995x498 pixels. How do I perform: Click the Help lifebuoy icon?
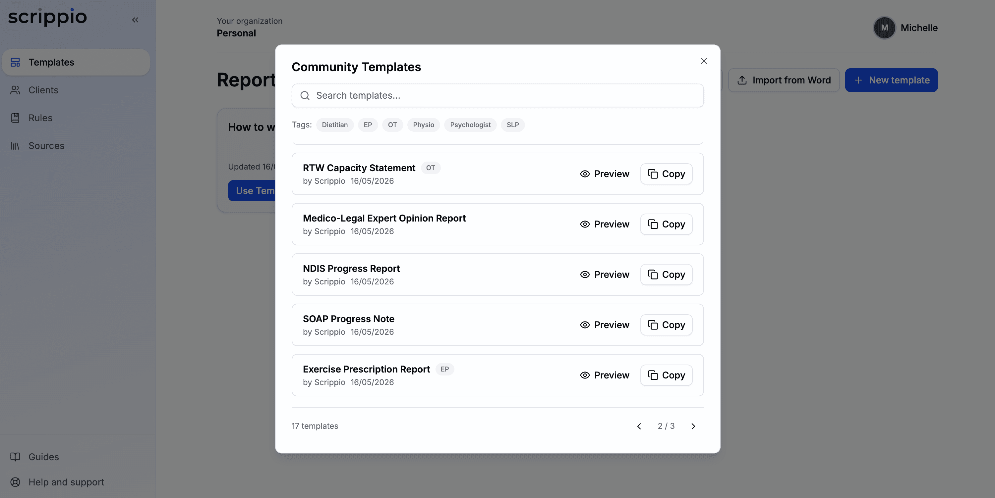(x=16, y=482)
